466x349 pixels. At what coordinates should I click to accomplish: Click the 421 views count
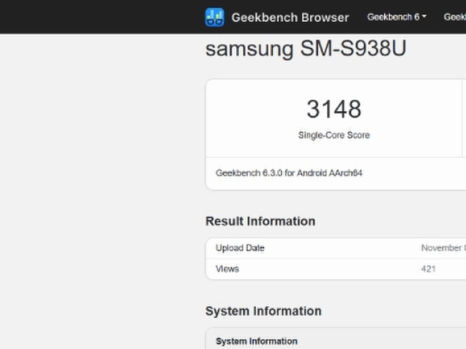[428, 268]
